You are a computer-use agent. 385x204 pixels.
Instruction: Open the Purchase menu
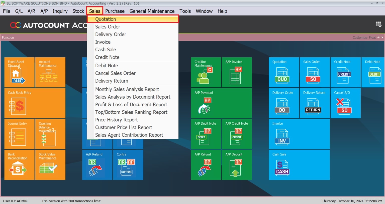115,11
